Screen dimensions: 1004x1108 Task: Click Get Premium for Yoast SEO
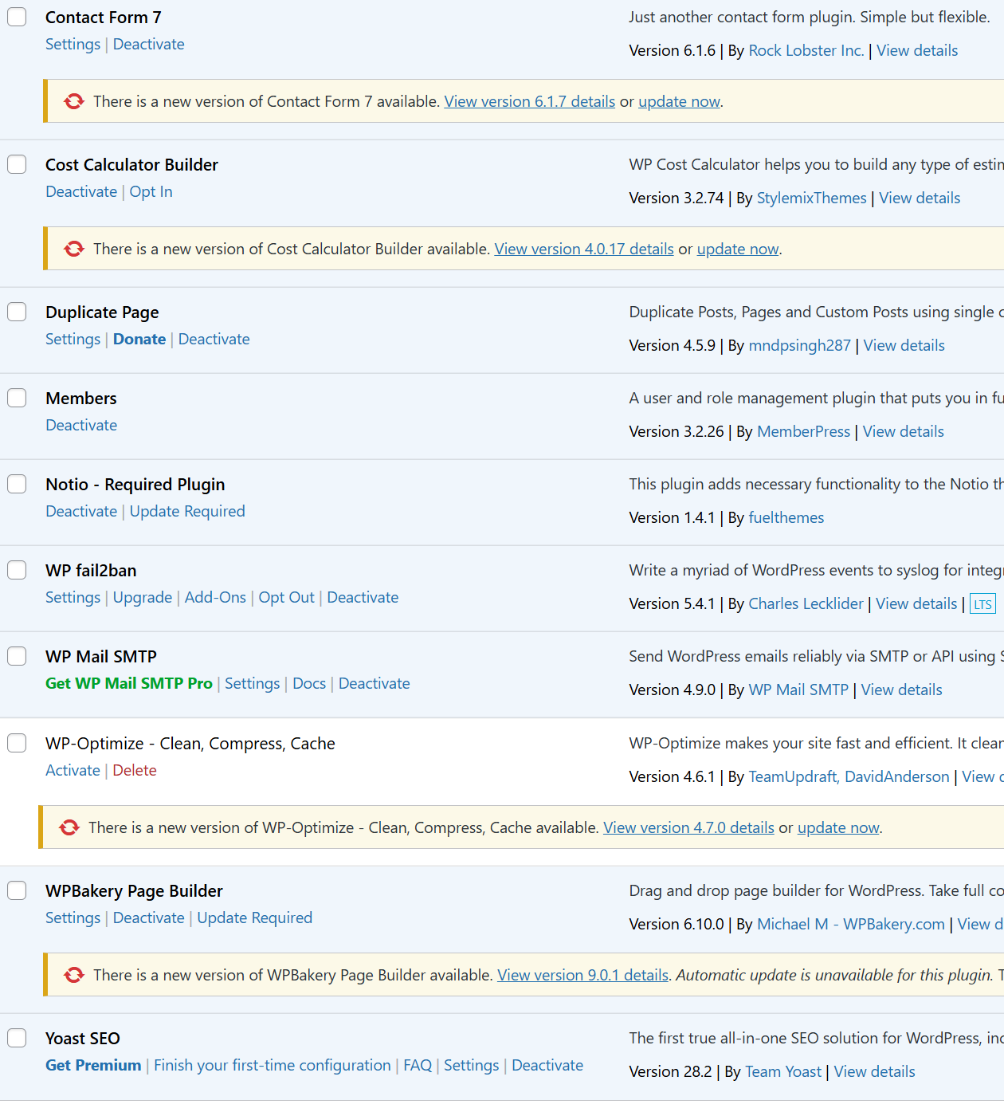click(x=93, y=1065)
